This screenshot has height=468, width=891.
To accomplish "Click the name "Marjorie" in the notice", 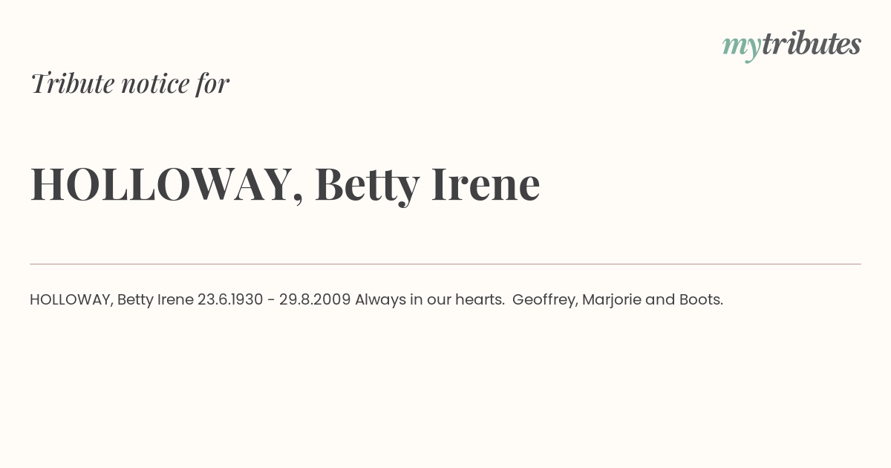I will (612, 300).
